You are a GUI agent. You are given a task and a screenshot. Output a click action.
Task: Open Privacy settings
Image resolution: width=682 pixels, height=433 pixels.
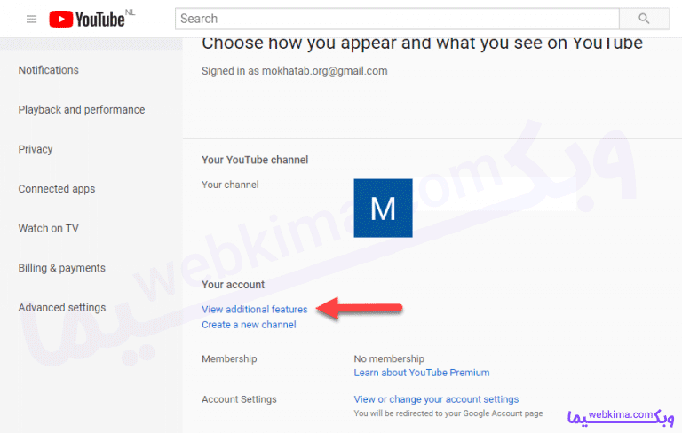point(36,149)
